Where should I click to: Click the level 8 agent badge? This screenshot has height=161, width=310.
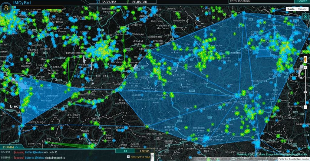coord(6,8)
